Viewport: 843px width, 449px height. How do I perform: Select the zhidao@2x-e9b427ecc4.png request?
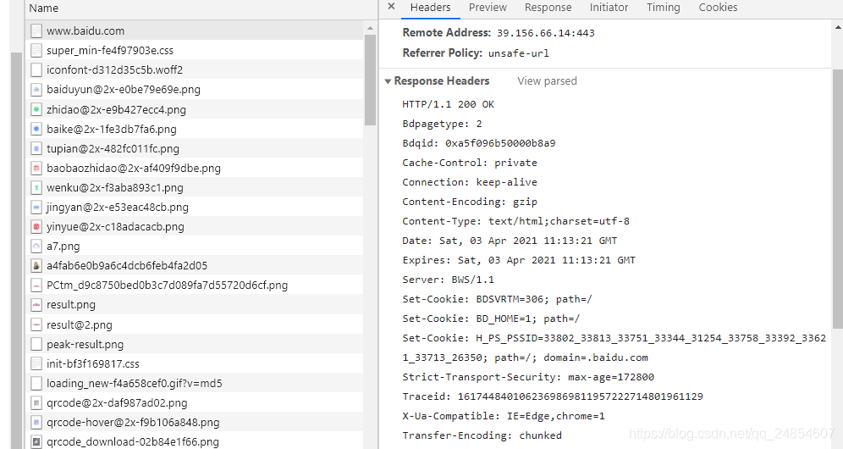click(194, 109)
